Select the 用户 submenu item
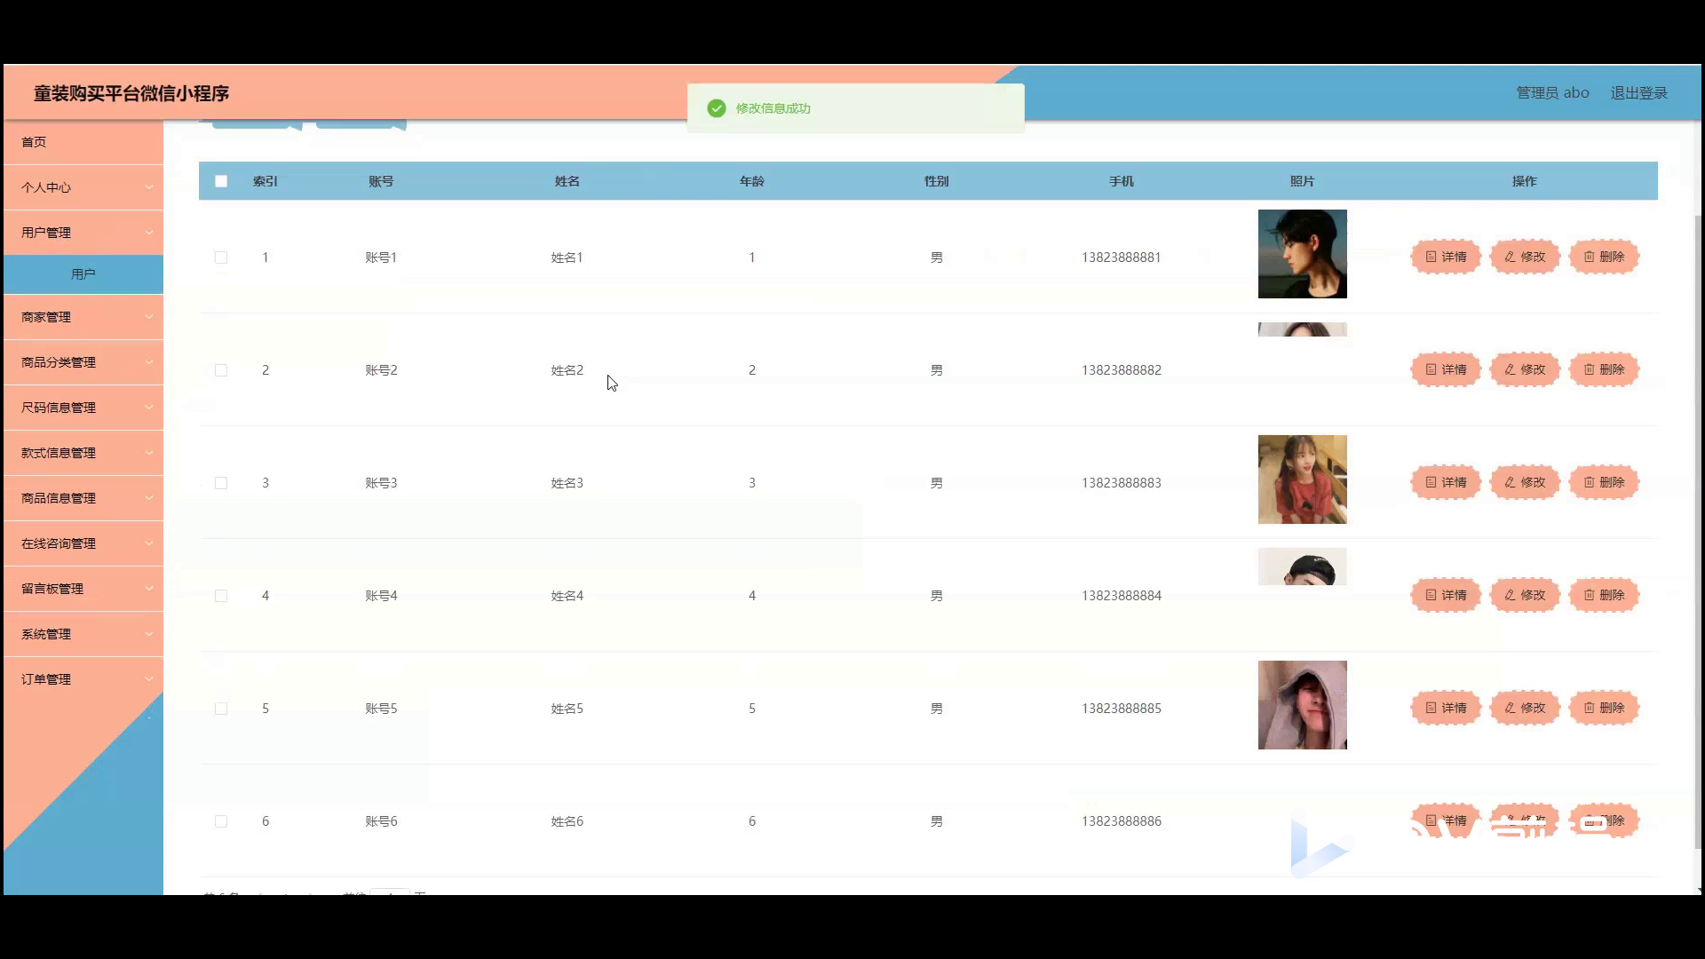 coord(83,274)
